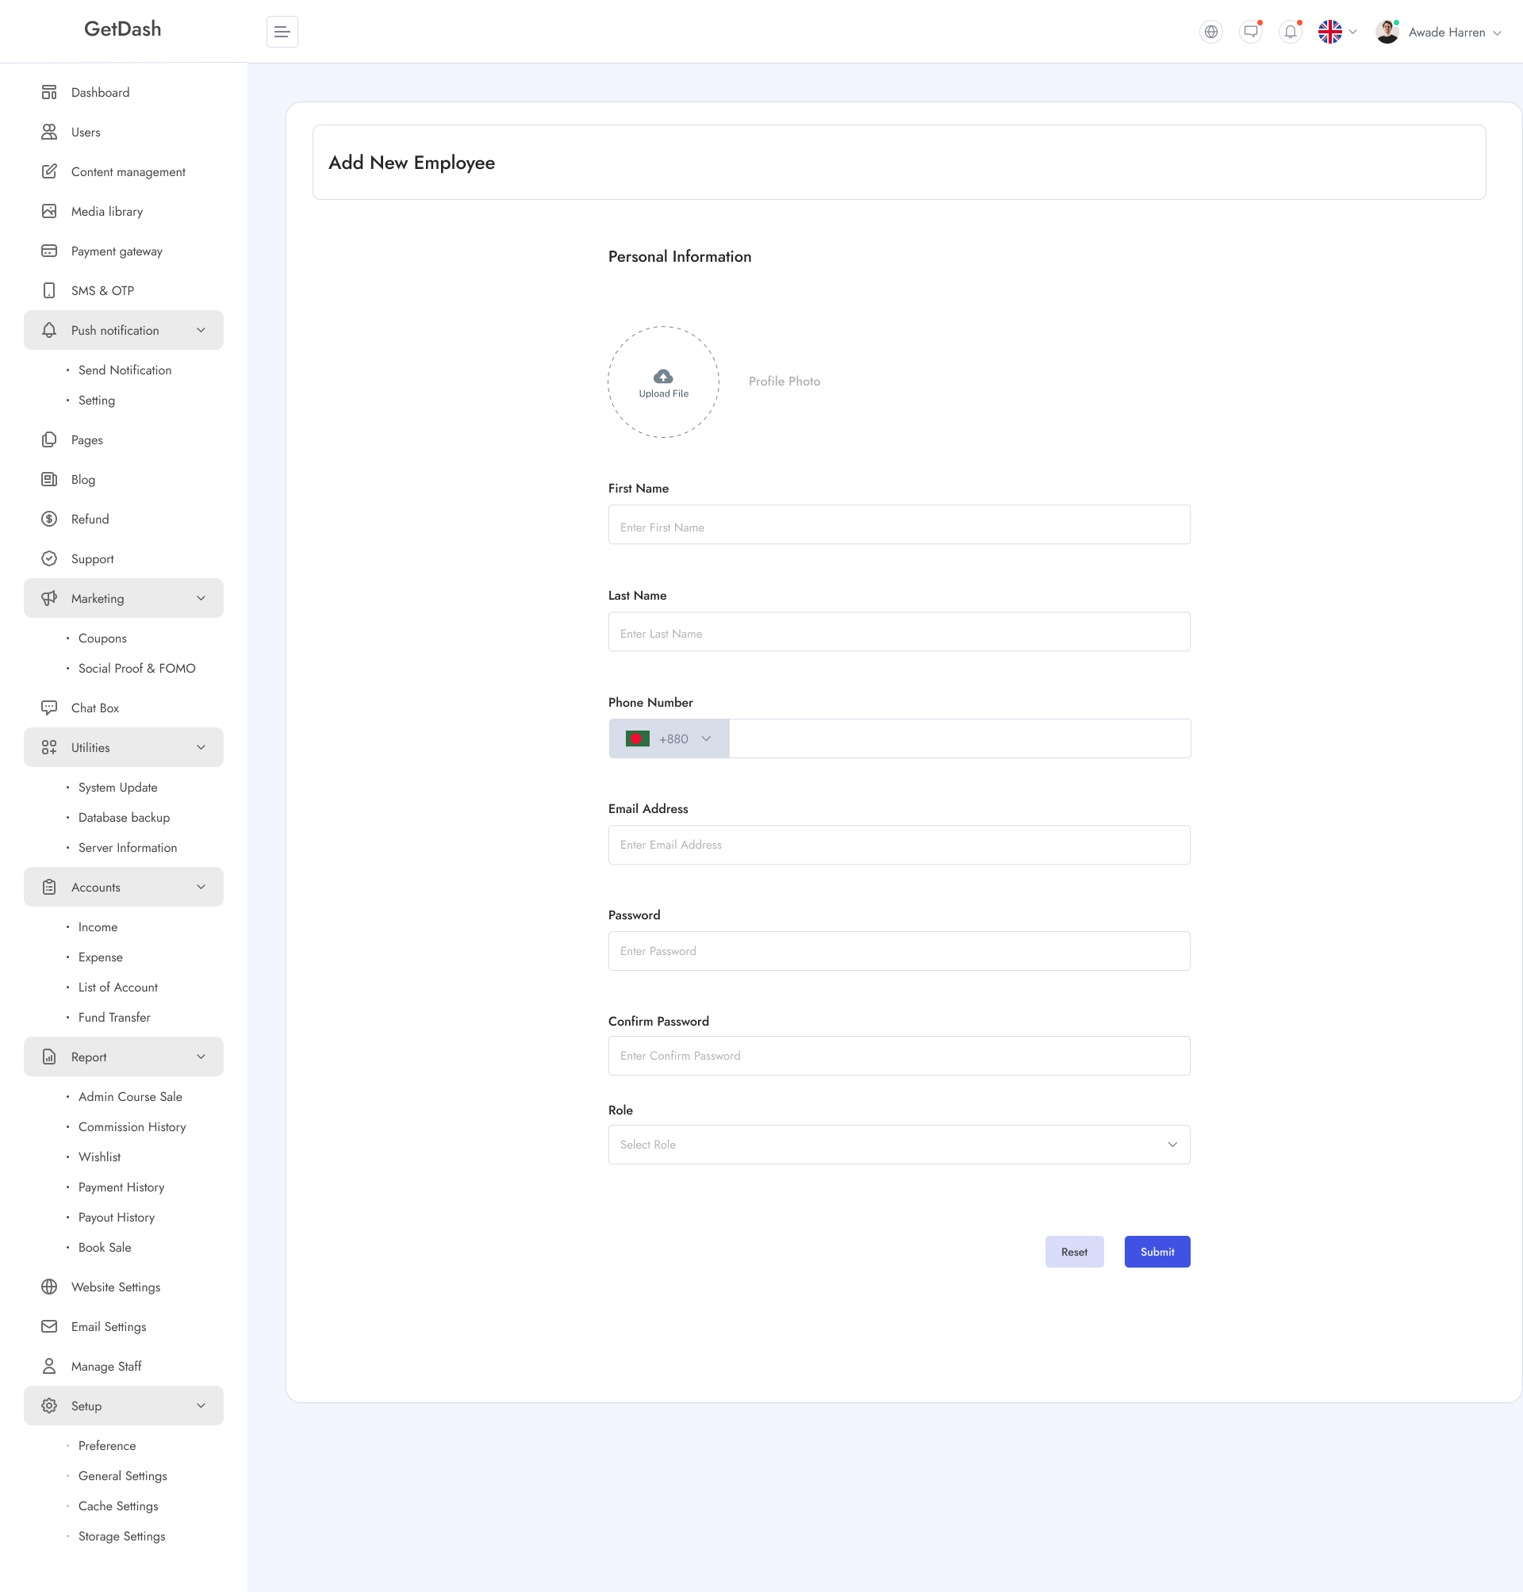This screenshot has height=1592, width=1523.
Task: Open the Coupons menu entry
Action: click(102, 638)
